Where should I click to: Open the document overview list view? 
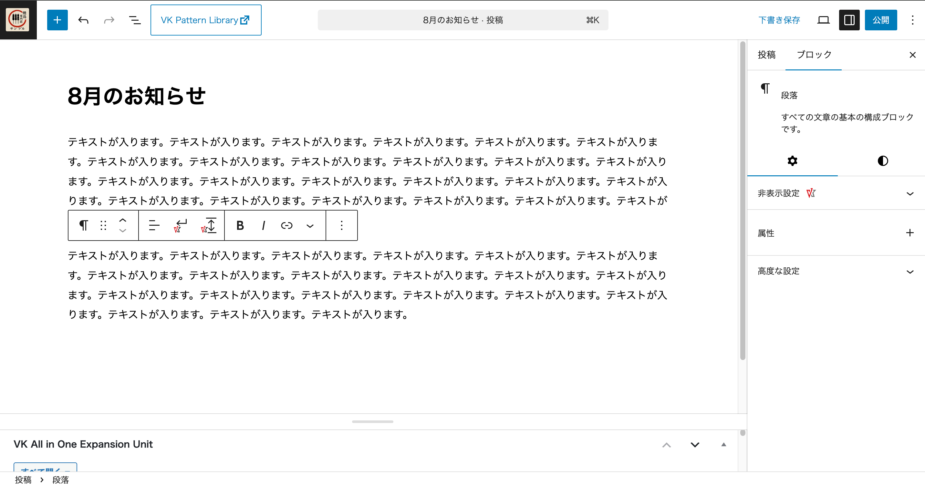[x=135, y=20]
